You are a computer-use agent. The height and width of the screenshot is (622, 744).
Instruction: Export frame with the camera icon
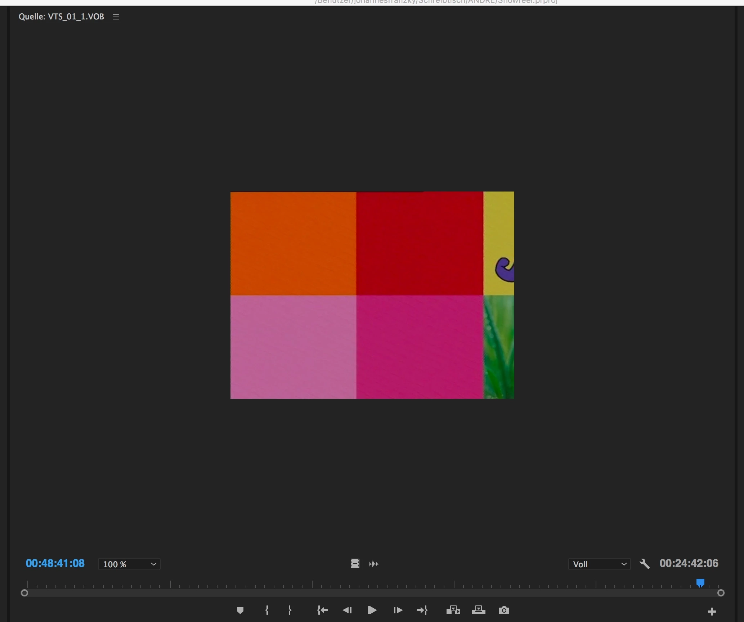pyautogui.click(x=504, y=610)
